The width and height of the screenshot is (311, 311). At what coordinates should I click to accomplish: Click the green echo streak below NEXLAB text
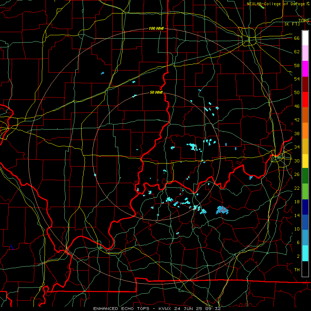[x=262, y=7]
